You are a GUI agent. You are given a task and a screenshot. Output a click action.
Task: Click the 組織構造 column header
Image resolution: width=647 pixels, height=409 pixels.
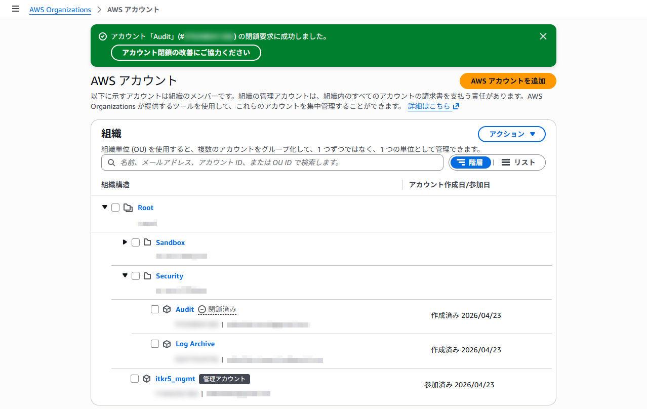click(115, 185)
